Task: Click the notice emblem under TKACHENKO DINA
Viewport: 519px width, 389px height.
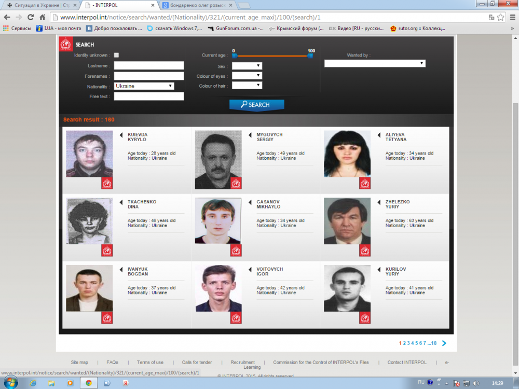Action: click(107, 251)
